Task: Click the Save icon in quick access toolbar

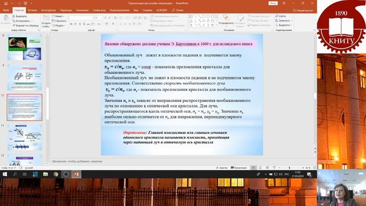Action: (x=6, y=3)
